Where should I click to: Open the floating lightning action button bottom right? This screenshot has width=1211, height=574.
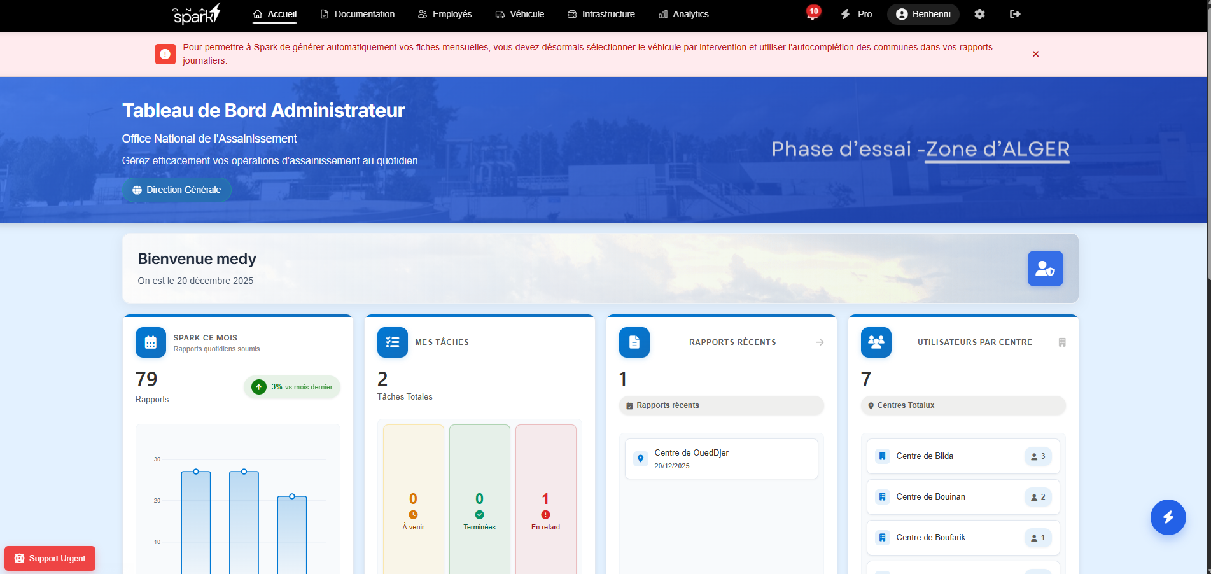pos(1168,517)
